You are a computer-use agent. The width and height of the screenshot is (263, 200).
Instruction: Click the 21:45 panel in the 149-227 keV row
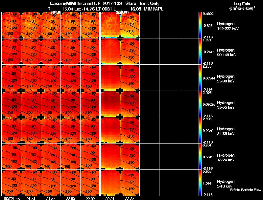pos(11,25)
